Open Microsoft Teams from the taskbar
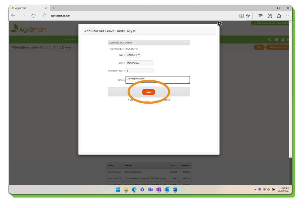Viewport: 308px width, 208px height. [x=150, y=190]
